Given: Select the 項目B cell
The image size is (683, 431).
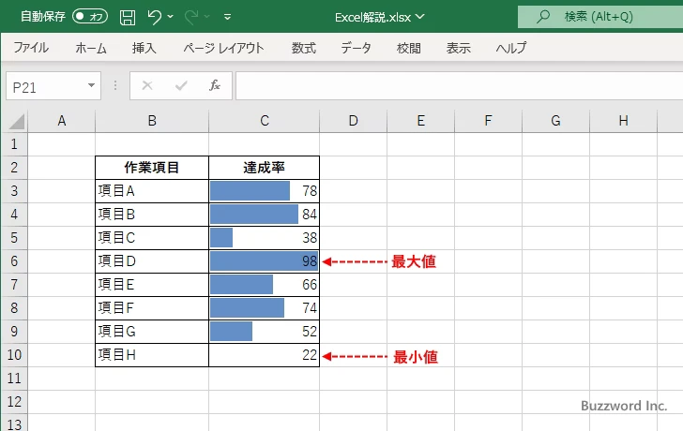Looking at the screenshot, I should [152, 215].
